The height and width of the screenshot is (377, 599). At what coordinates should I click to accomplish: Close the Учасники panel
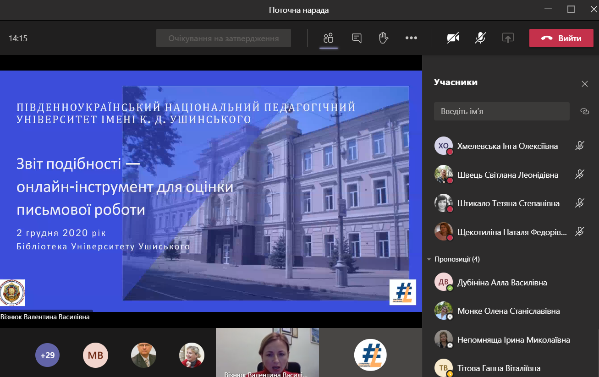click(x=584, y=84)
